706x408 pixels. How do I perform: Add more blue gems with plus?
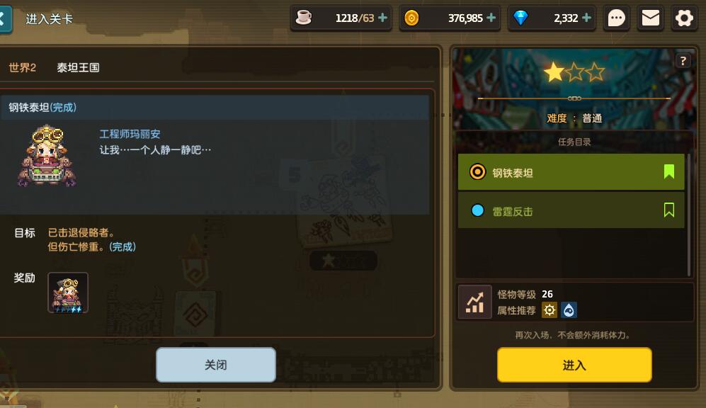tap(586, 18)
